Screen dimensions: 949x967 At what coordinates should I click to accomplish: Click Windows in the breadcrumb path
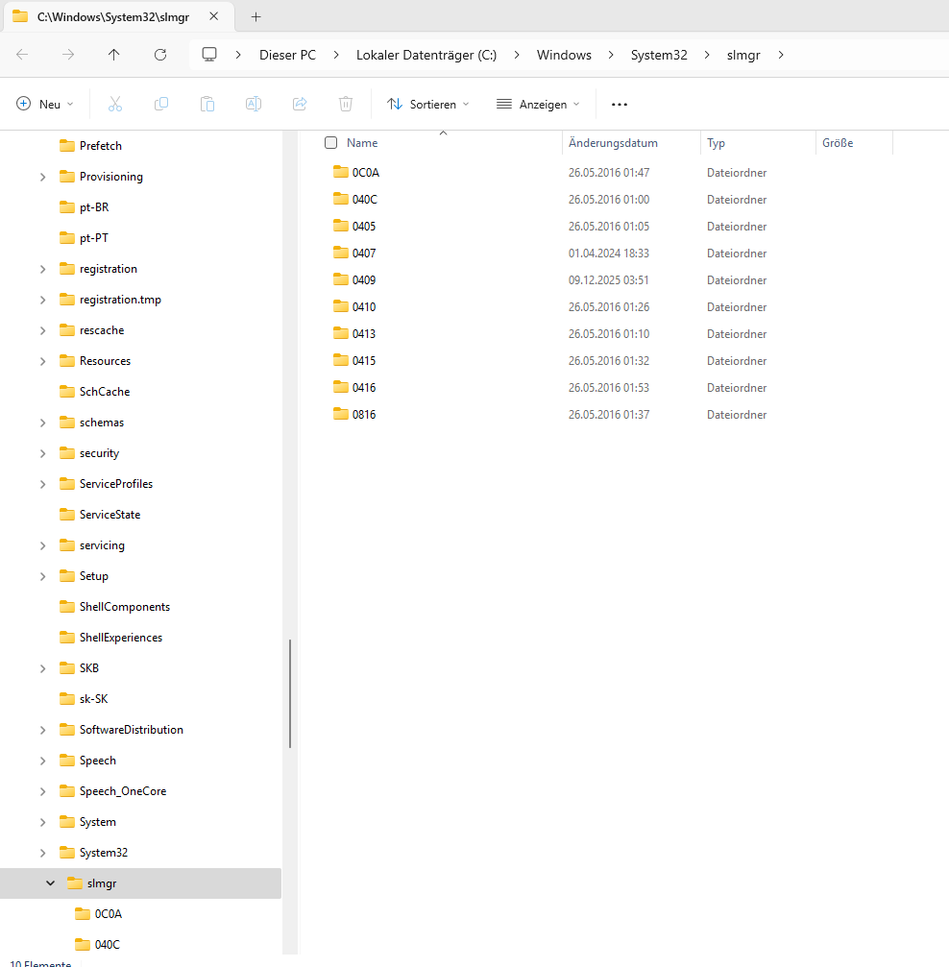(564, 55)
